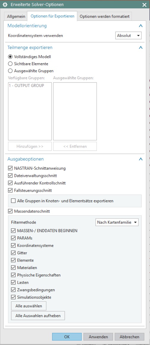The width and height of the screenshot is (150, 345).
Task: Open the Absolut coordinate system dropdown
Action: 128,35
